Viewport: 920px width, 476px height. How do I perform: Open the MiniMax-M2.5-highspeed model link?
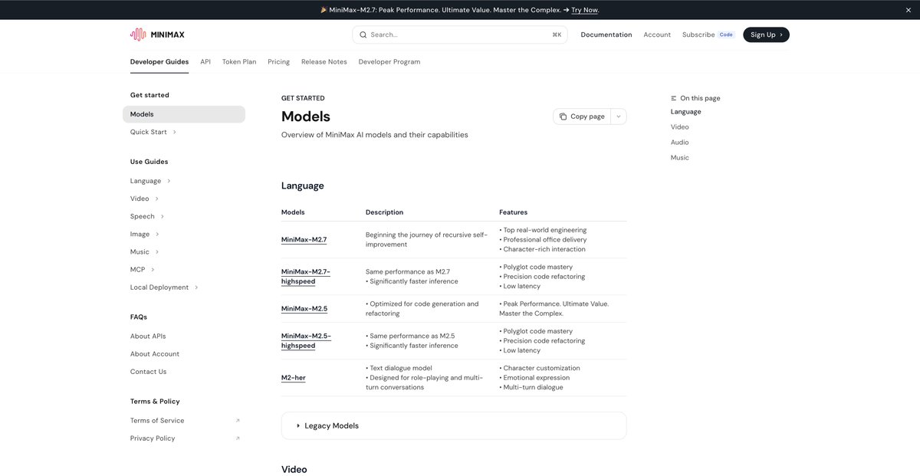coord(306,341)
